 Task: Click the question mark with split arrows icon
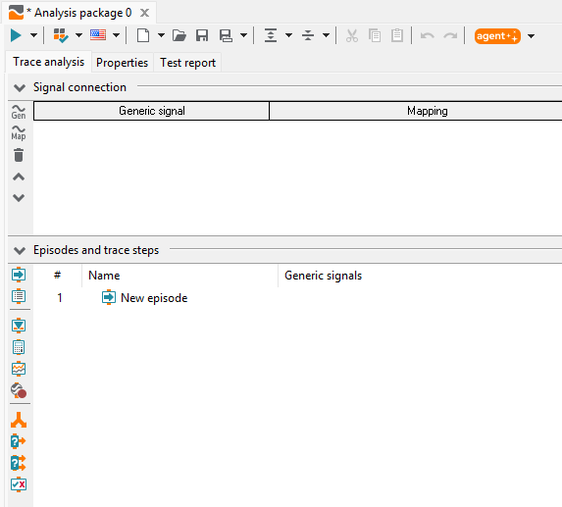coord(19,463)
